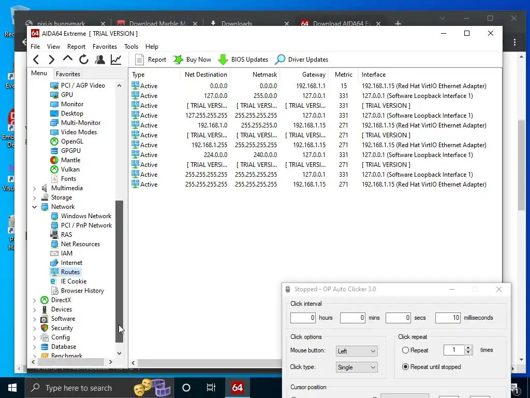This screenshot has width=530, height=398.
Task: Open Task View on the taskbar
Action: 211,388
